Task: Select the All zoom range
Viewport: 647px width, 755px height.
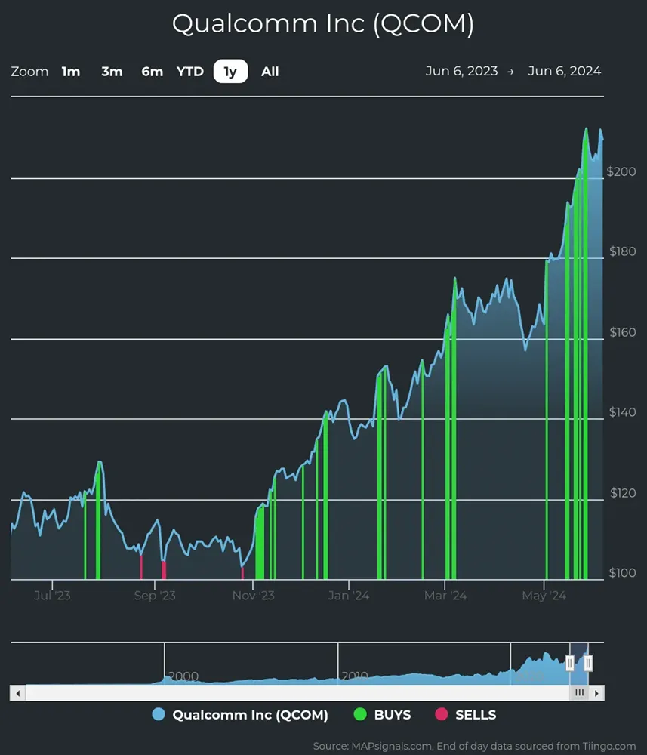Action: click(270, 72)
